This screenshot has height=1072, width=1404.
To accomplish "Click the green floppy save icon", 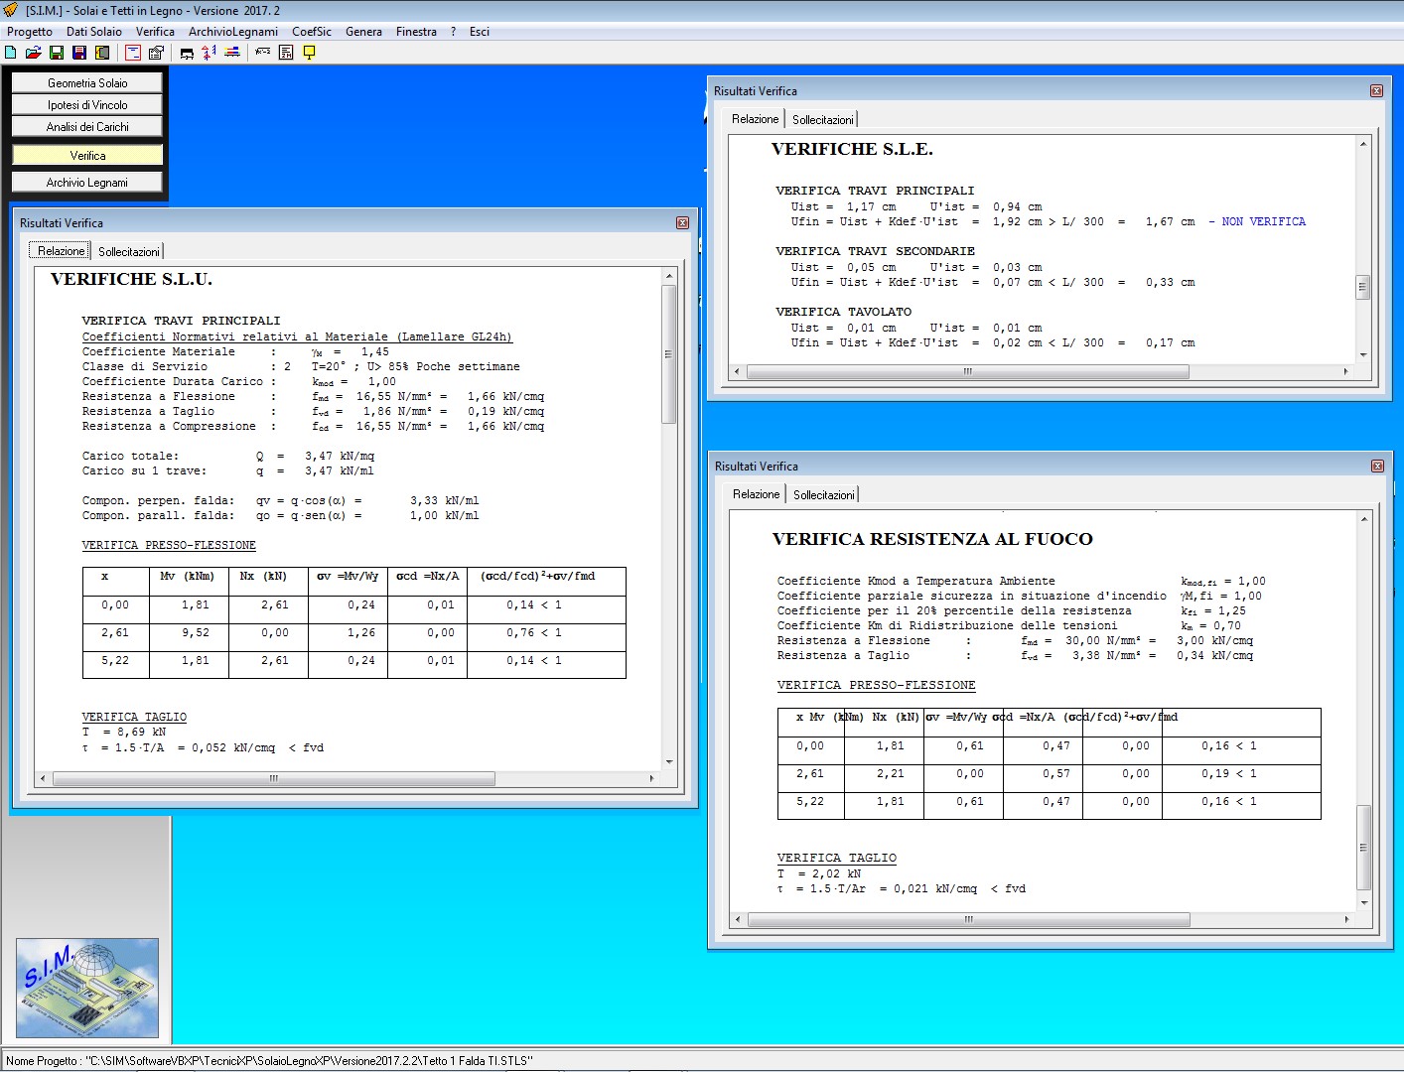I will click(57, 53).
